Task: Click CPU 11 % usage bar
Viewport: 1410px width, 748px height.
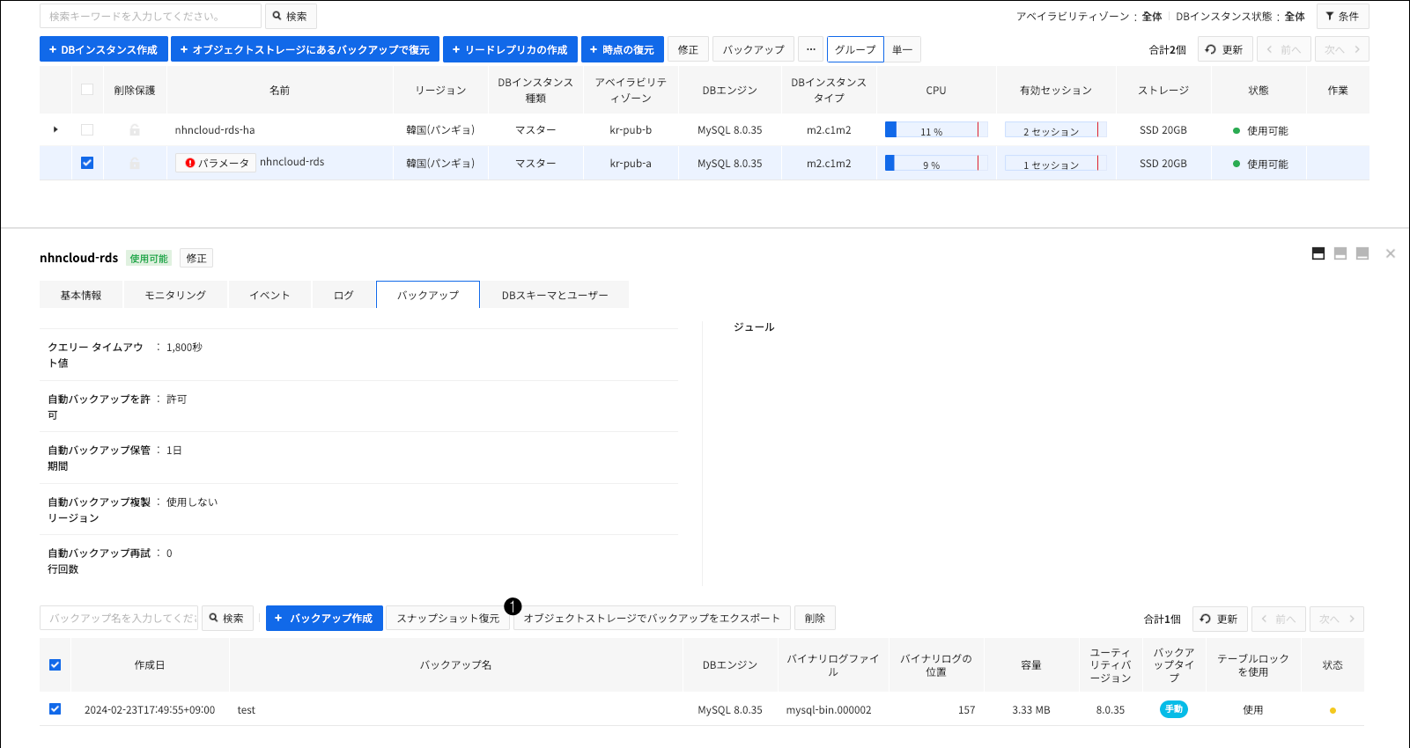Action: [936, 130]
